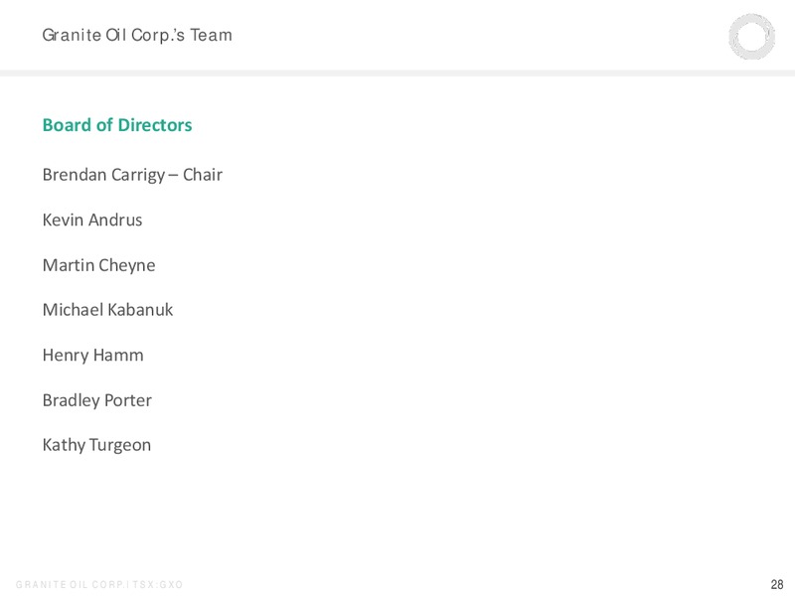Click the footer 'GRANITE OIL CORP. | TSX:GXO'
795x596 pixels.
(x=99, y=584)
